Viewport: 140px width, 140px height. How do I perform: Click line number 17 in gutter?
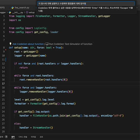click(x=3, y=84)
